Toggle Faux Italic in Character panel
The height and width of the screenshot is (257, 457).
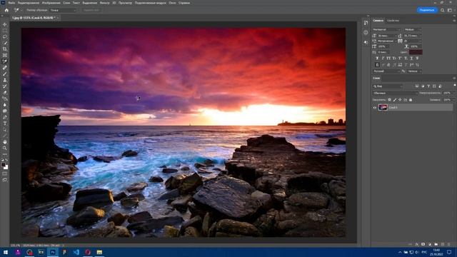coord(383,59)
